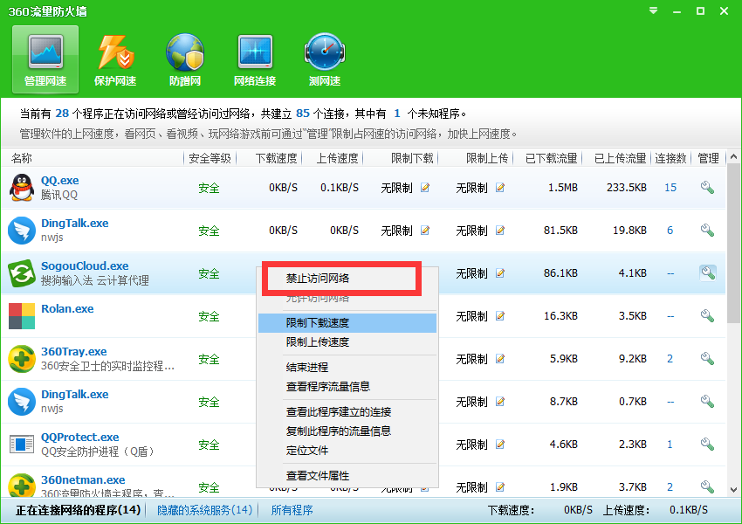Open the title bar dropdown menu
Viewport: 742px width, 524px height.
point(654,10)
